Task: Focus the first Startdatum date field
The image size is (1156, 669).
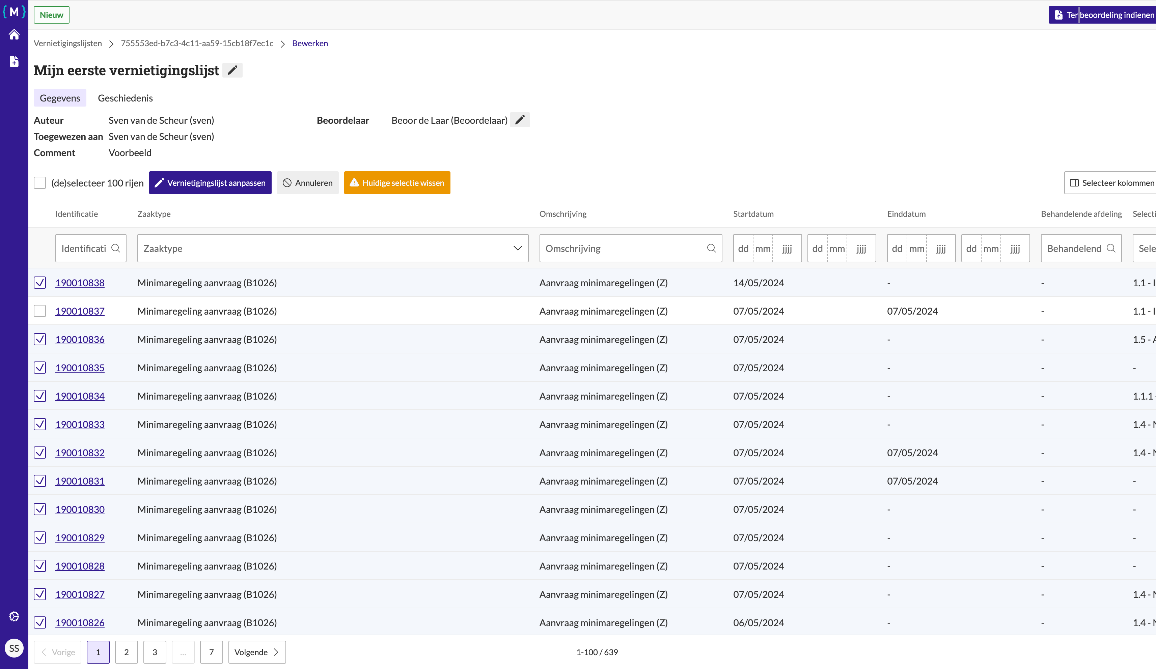Action: [767, 248]
